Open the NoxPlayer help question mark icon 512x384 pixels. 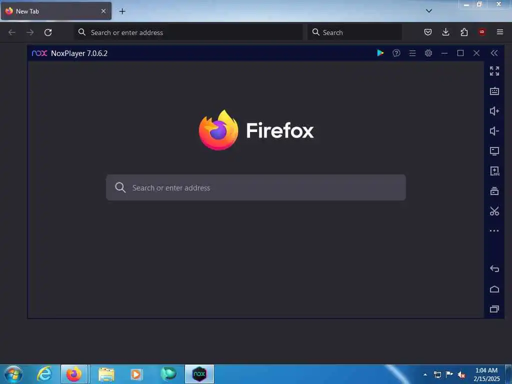396,53
